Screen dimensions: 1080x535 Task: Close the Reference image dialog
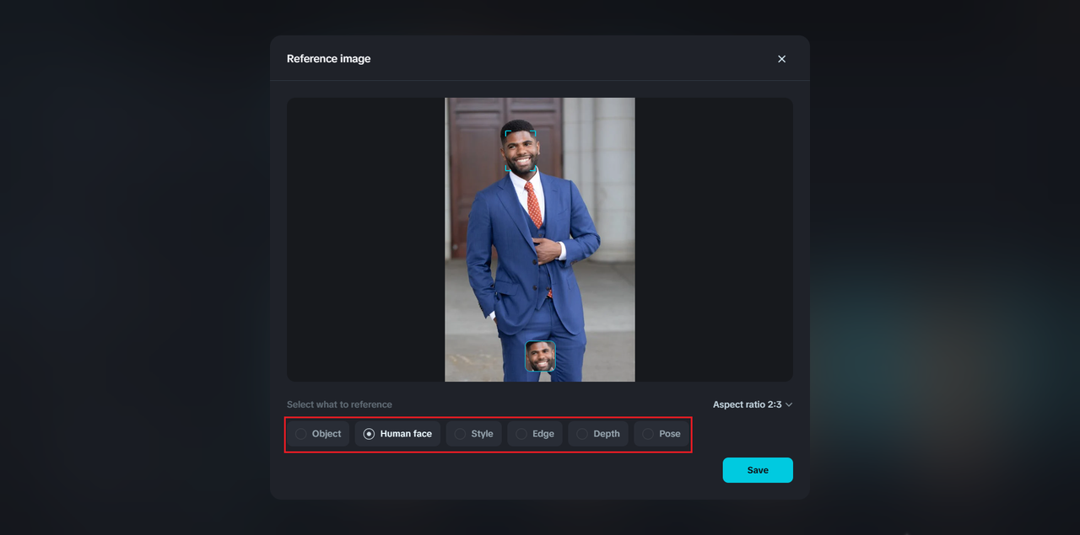tap(781, 59)
